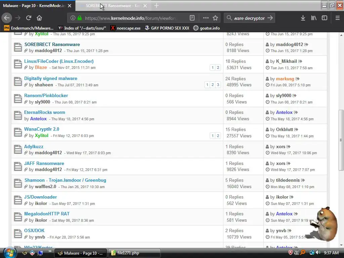Image resolution: width=344 pixels, height=258 pixels.
Task: Go to page 2 of Linux/FileCoder topic
Action: [218, 68]
